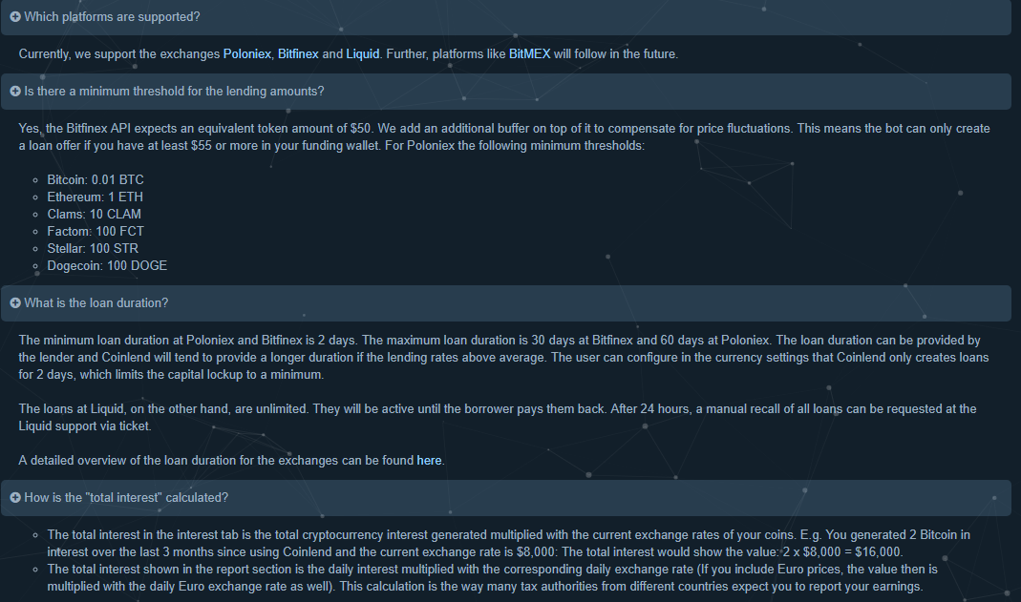Click the 'Bitcoin: 0.01 BTC' list entry
1021x602 pixels.
(x=96, y=180)
